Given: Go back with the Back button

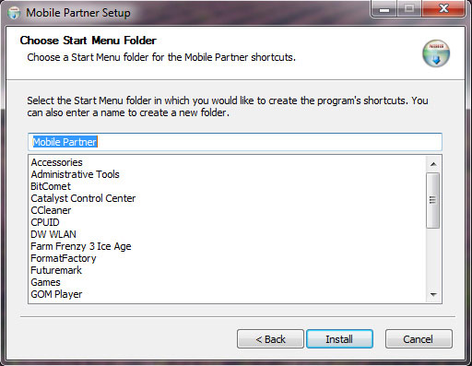Looking at the screenshot, I should (x=270, y=339).
